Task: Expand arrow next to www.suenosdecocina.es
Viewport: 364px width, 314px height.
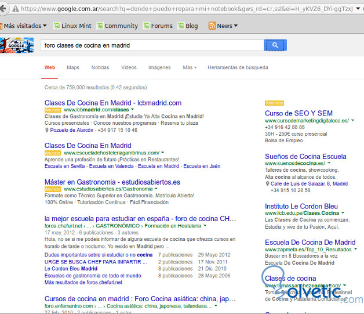Action: tap(329, 163)
